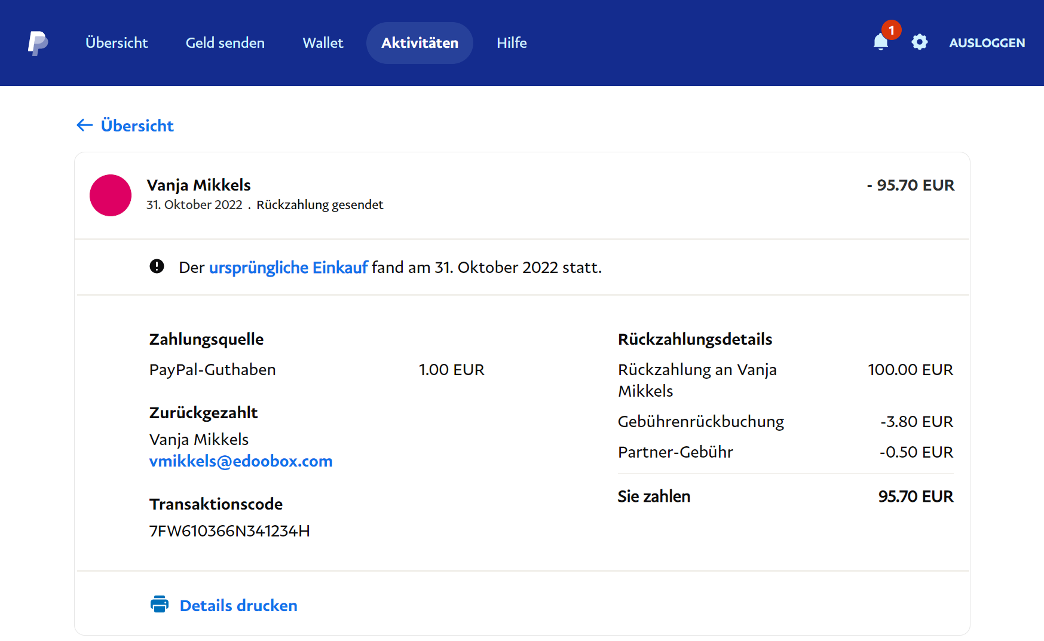Open settings via the gear icon
This screenshot has height=641, width=1044.
point(919,42)
